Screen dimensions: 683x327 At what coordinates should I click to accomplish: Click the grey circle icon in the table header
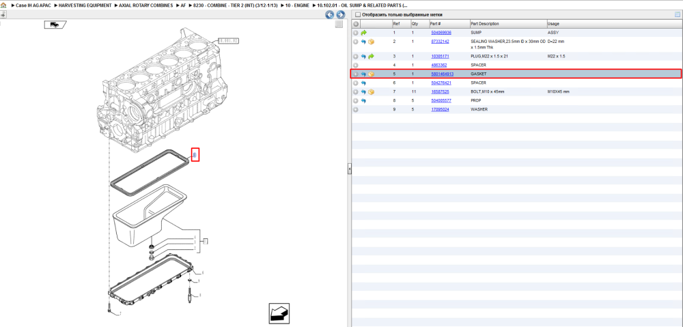(x=356, y=24)
